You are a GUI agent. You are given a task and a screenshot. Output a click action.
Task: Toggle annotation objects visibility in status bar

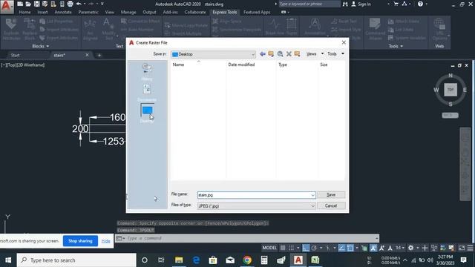pos(373,248)
